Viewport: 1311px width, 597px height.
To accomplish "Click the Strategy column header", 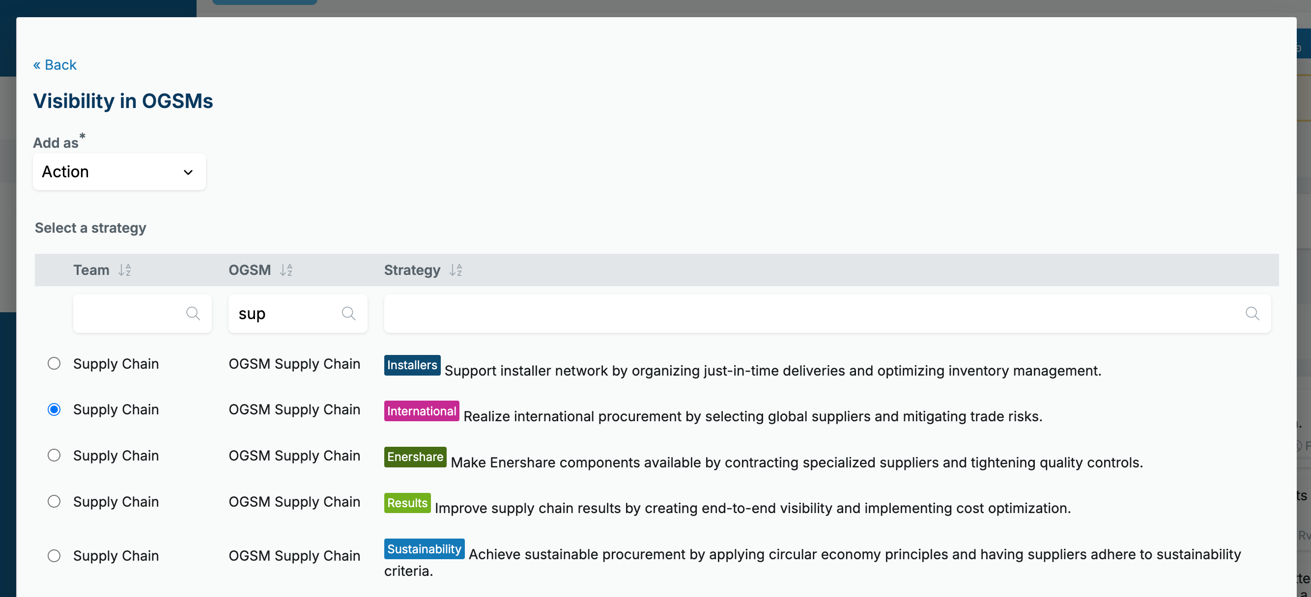I will [x=412, y=270].
